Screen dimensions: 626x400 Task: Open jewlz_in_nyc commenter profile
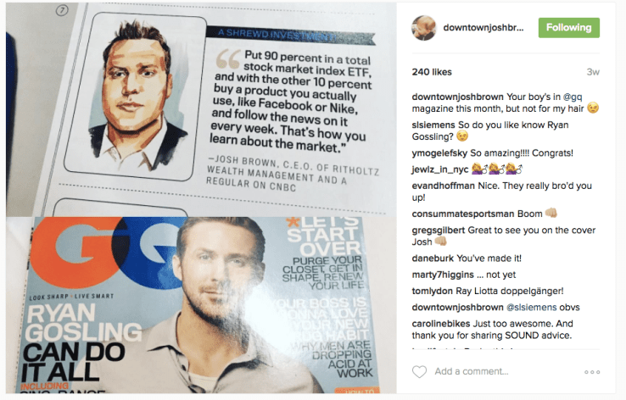[440, 169]
